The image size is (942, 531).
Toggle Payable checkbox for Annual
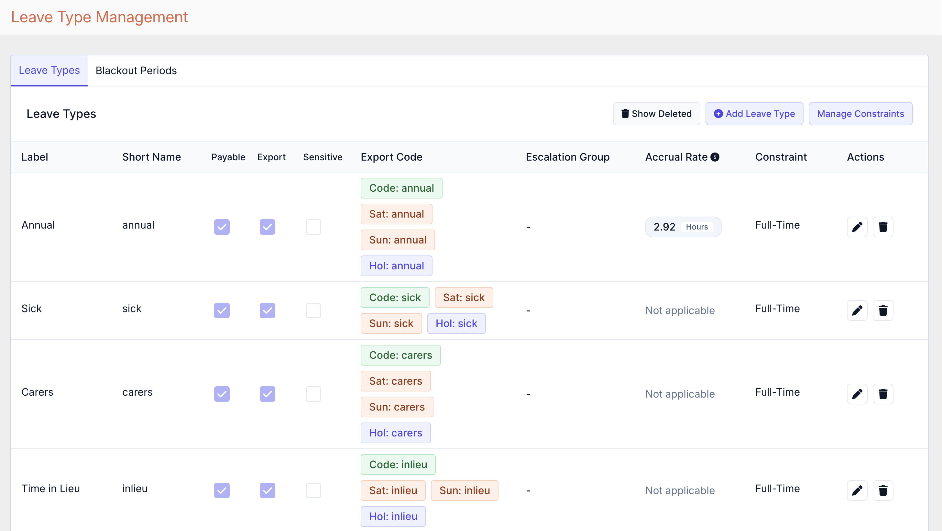tap(222, 227)
